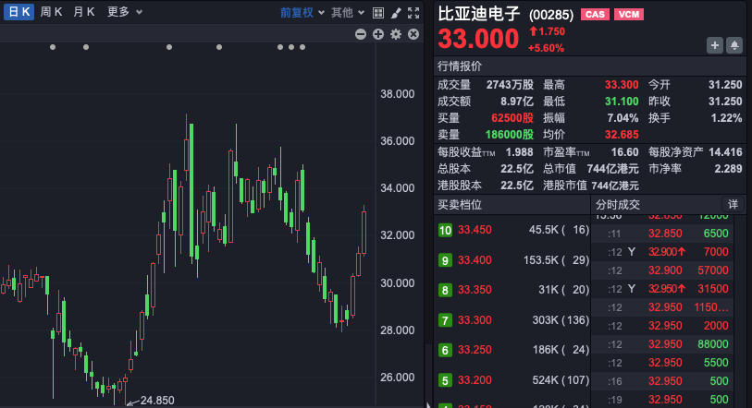Switch to 日K daily candlestick view
752x408 pixels.
click(18, 12)
